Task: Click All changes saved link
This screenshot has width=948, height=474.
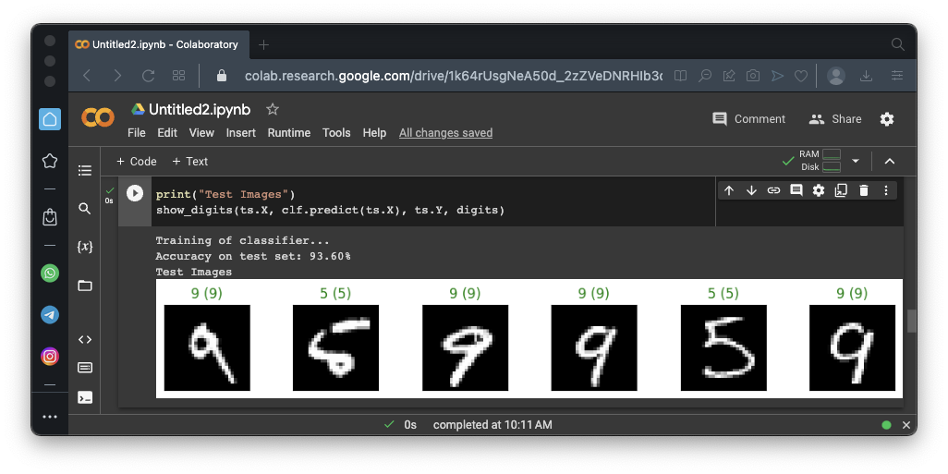Action: tap(445, 132)
